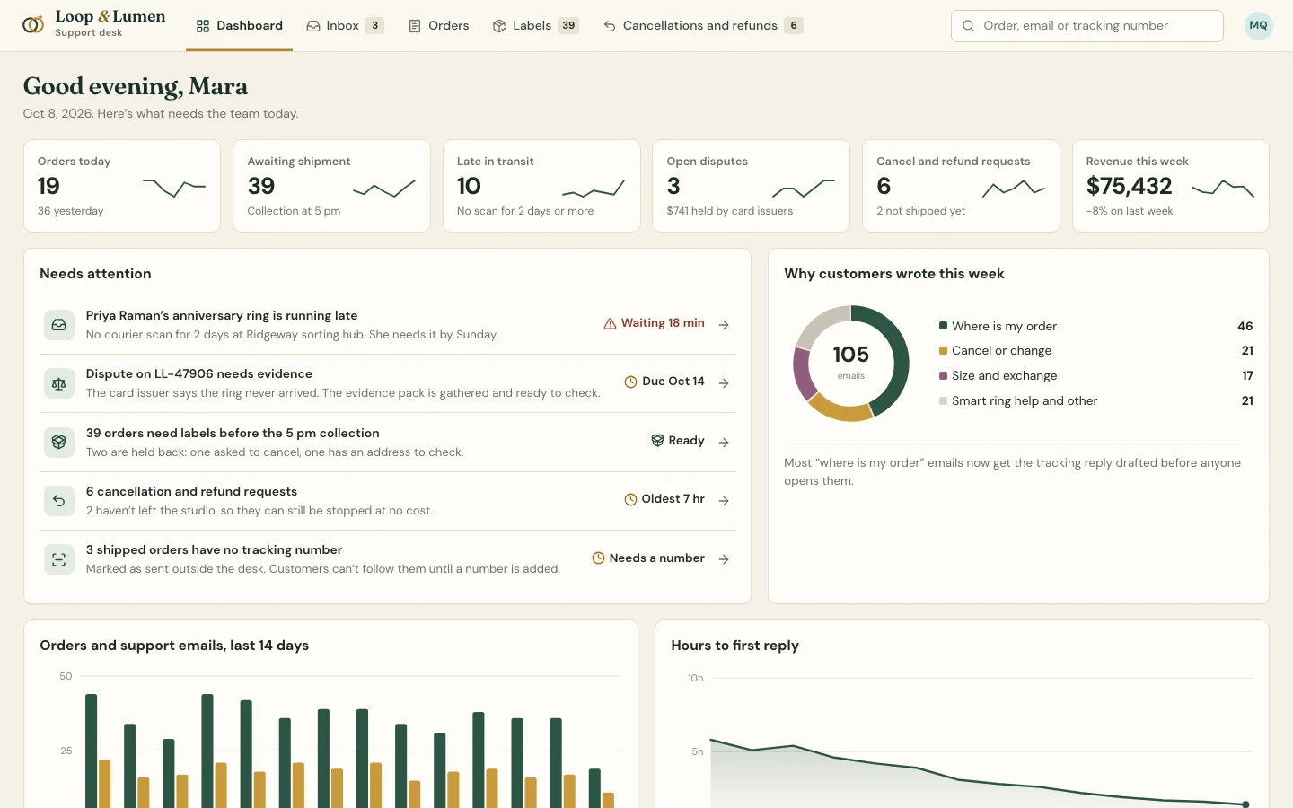Click inbox icon beside Priya Raman item
Screen dimensions: 1293x808
pos(59,324)
